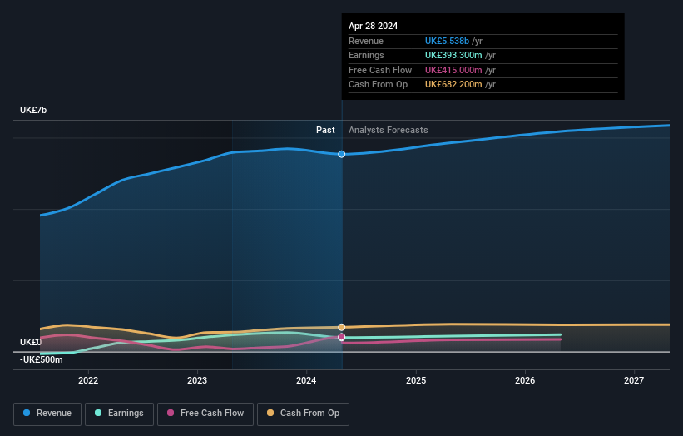
Task: Click the blue Revenue data point marker
Action: pyautogui.click(x=341, y=154)
